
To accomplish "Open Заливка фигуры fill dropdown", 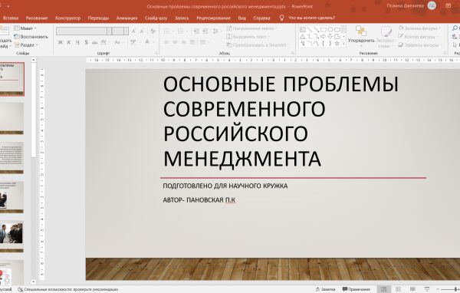I will (x=420, y=28).
